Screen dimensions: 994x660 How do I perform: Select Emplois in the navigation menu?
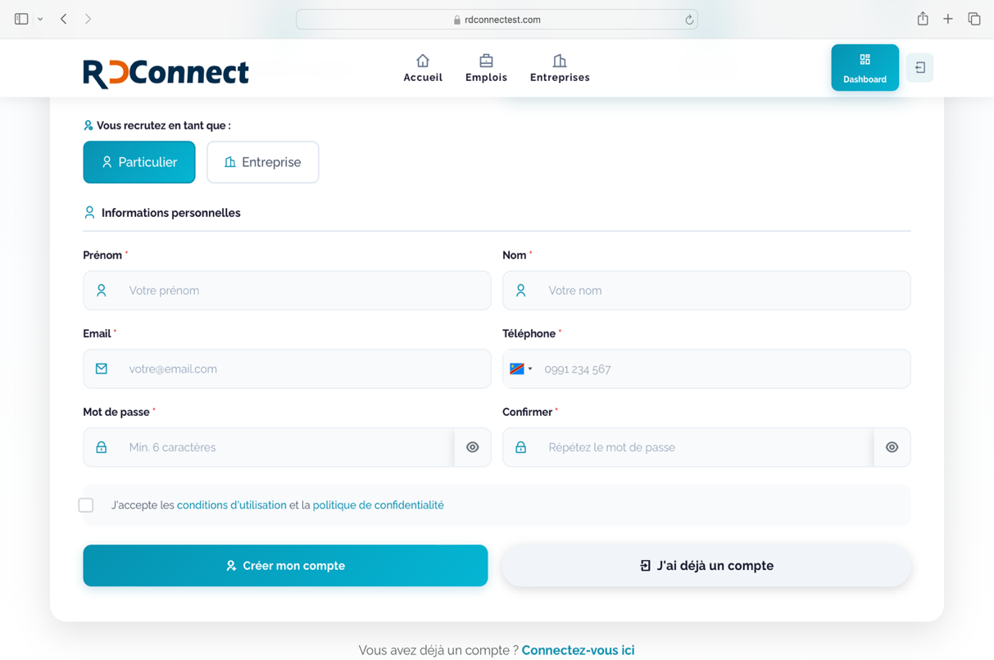click(486, 67)
